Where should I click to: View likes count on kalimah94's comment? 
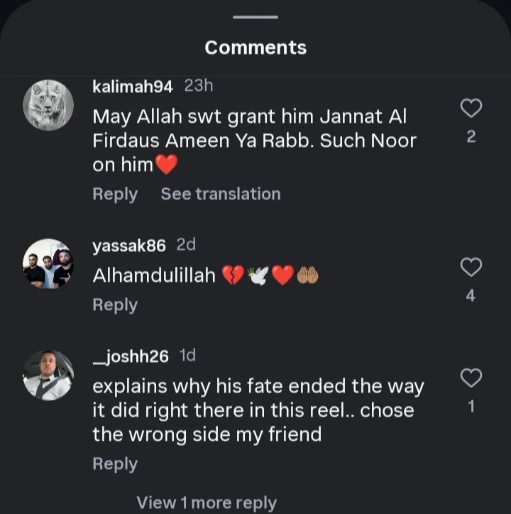(471, 137)
